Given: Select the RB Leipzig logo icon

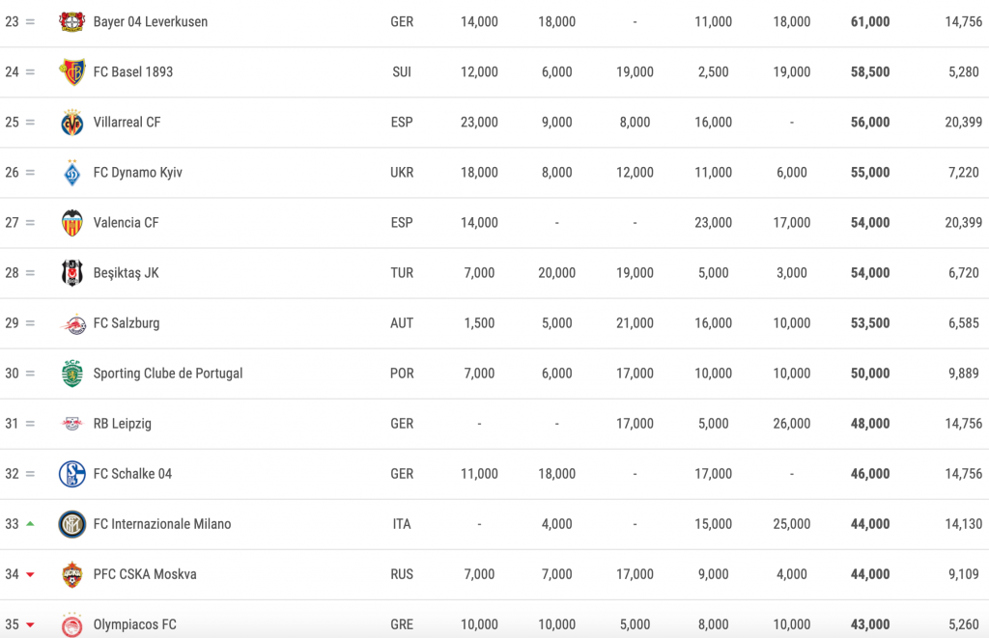Looking at the screenshot, I should click(71, 424).
